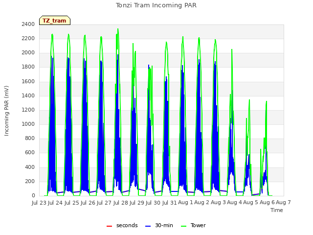Click the 1000 y-axis tick value
Image resolution: width=313 pixels, height=235 pixels.
(28, 124)
